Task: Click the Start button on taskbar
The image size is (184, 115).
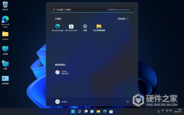Action: click(73, 112)
